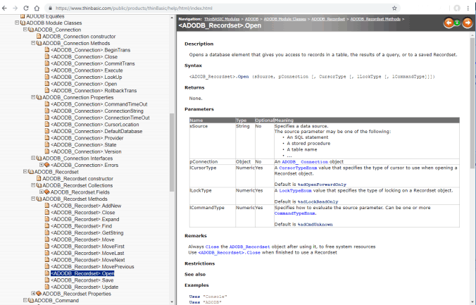Click book icon of ADODB Module Classes
Screen dimensions: 476x305
23,23
